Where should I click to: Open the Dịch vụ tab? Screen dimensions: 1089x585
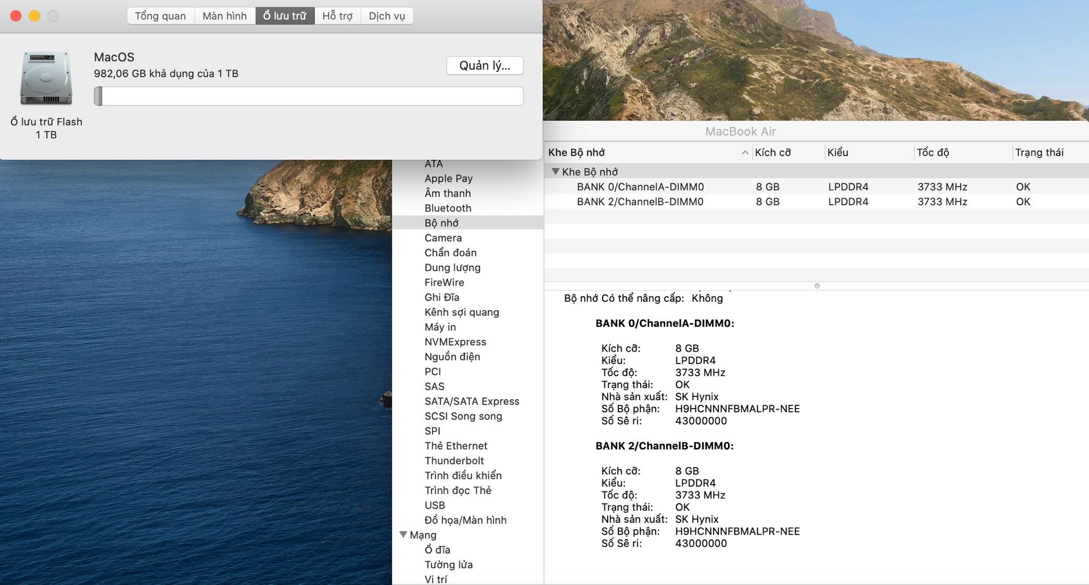pos(387,16)
